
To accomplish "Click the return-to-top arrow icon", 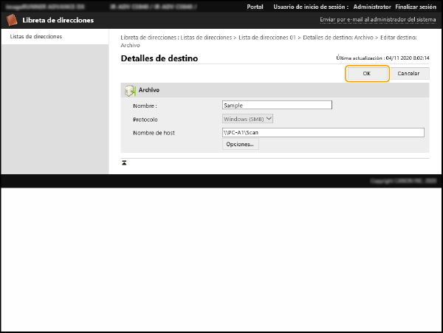I will pyautogui.click(x=124, y=162).
